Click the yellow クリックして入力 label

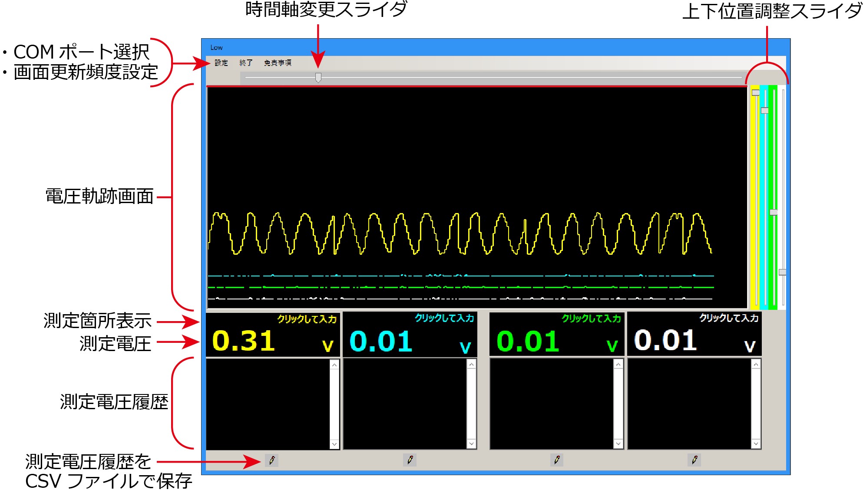point(307,319)
